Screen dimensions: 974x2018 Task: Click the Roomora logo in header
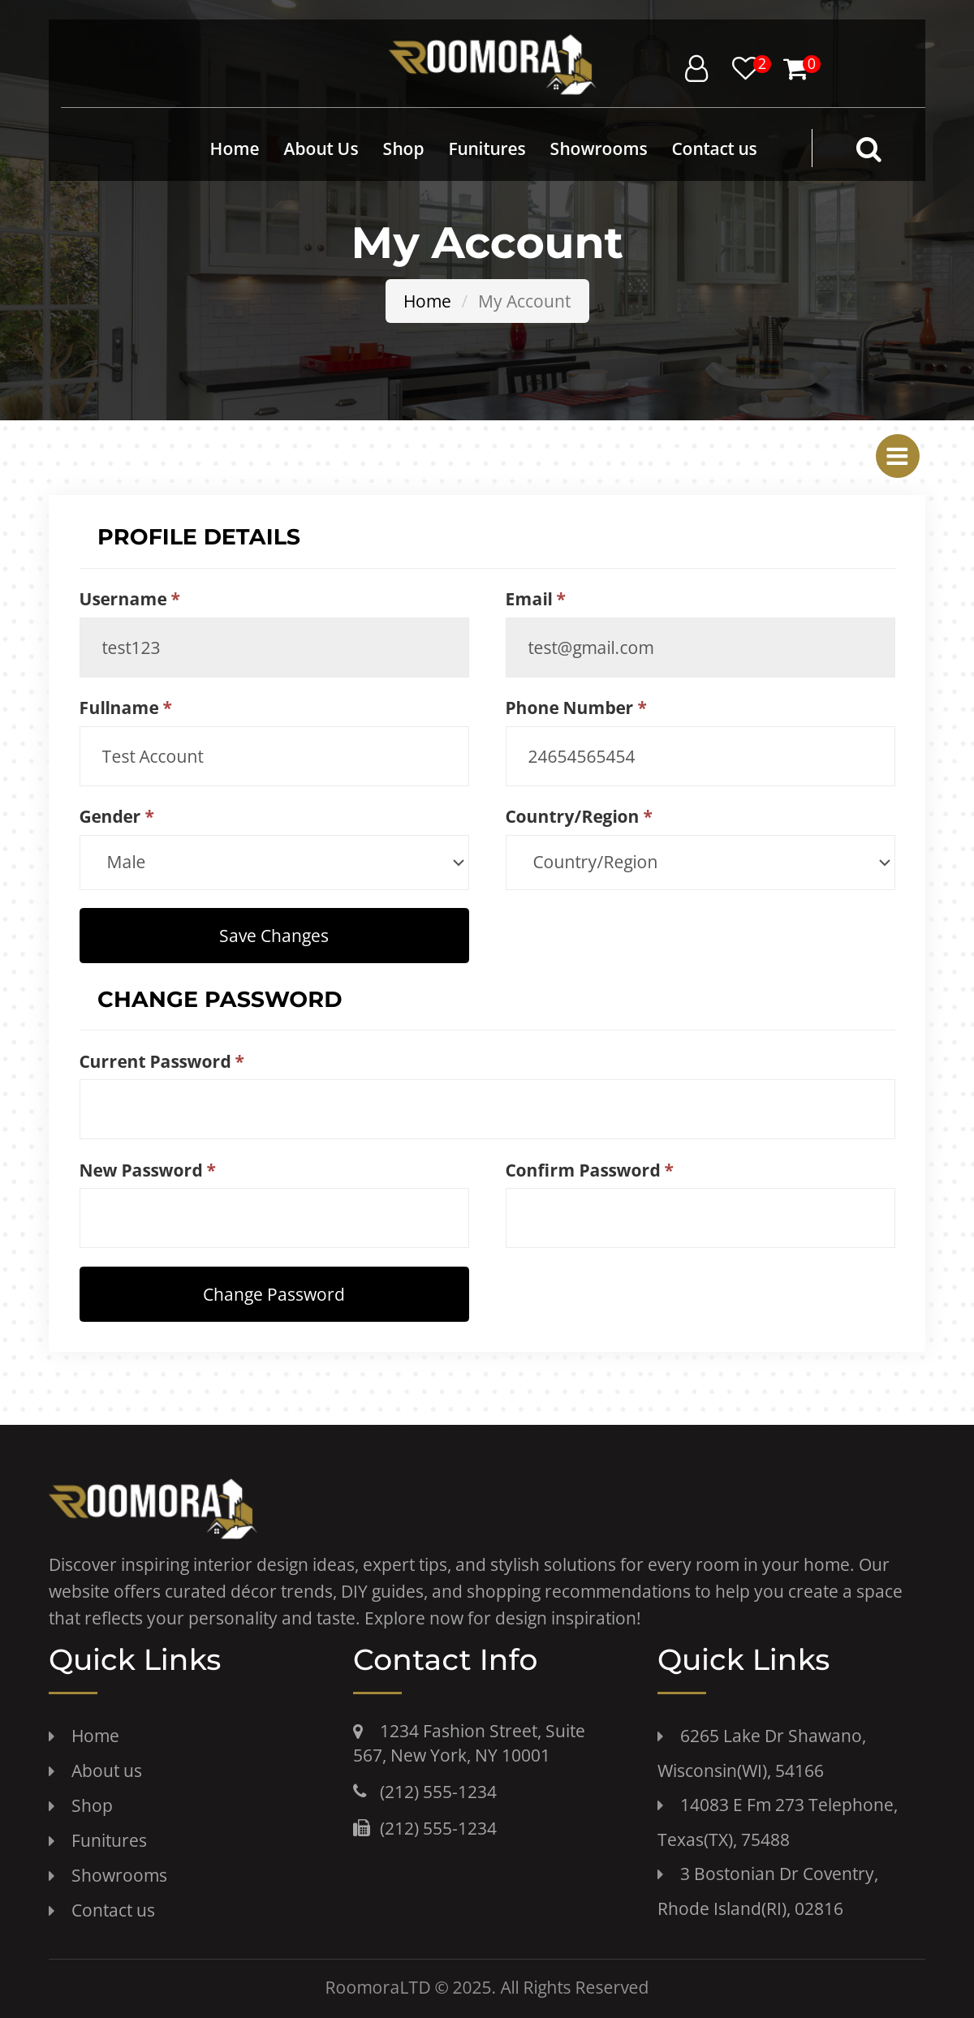click(492, 65)
